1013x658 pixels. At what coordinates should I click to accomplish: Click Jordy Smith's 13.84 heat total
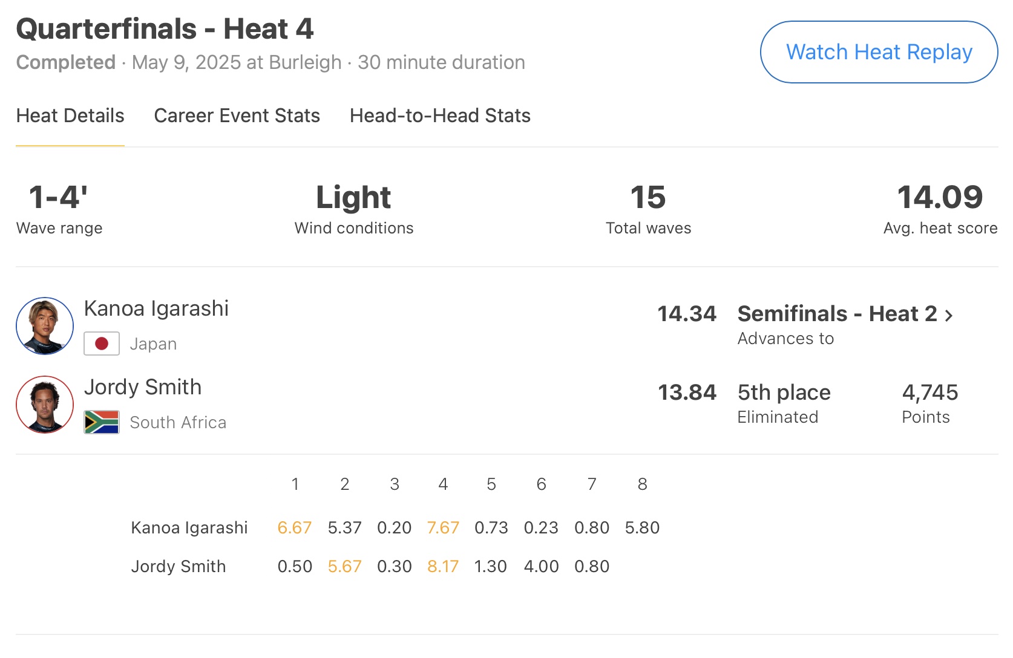click(687, 393)
